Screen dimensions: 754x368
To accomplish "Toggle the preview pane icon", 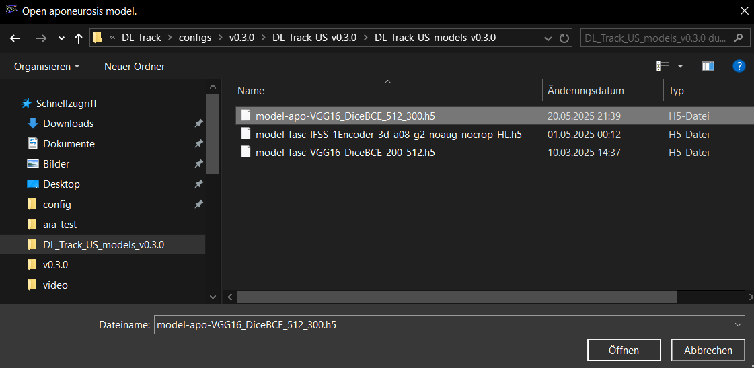I will (x=708, y=66).
